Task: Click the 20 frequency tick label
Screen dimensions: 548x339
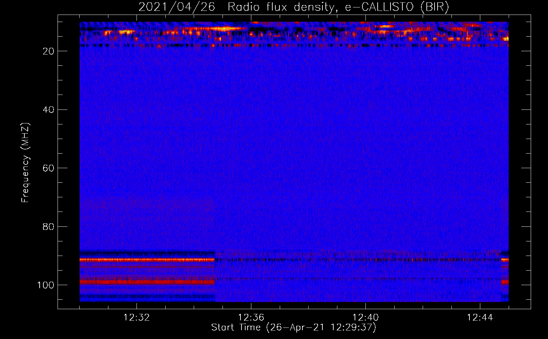Action: (x=49, y=51)
